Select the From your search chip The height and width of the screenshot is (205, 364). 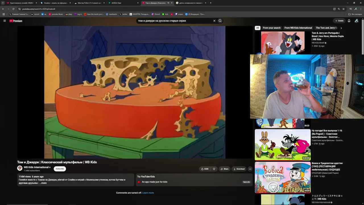[272, 28]
